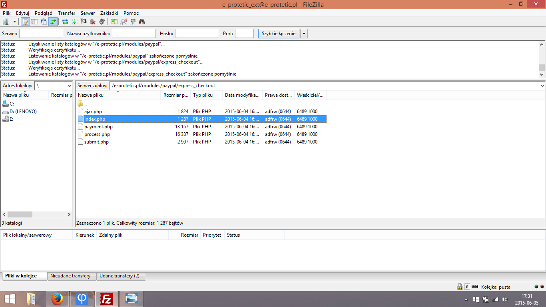Click the red activity LED indicator
Viewport: 546px width, 307px height.
click(x=542, y=287)
